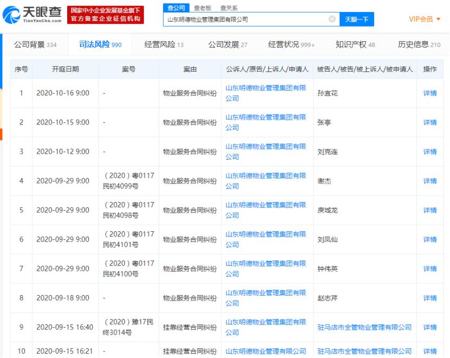Select case number (2020)粤0117民初4098号
The image size is (450, 358).
[x=128, y=210]
